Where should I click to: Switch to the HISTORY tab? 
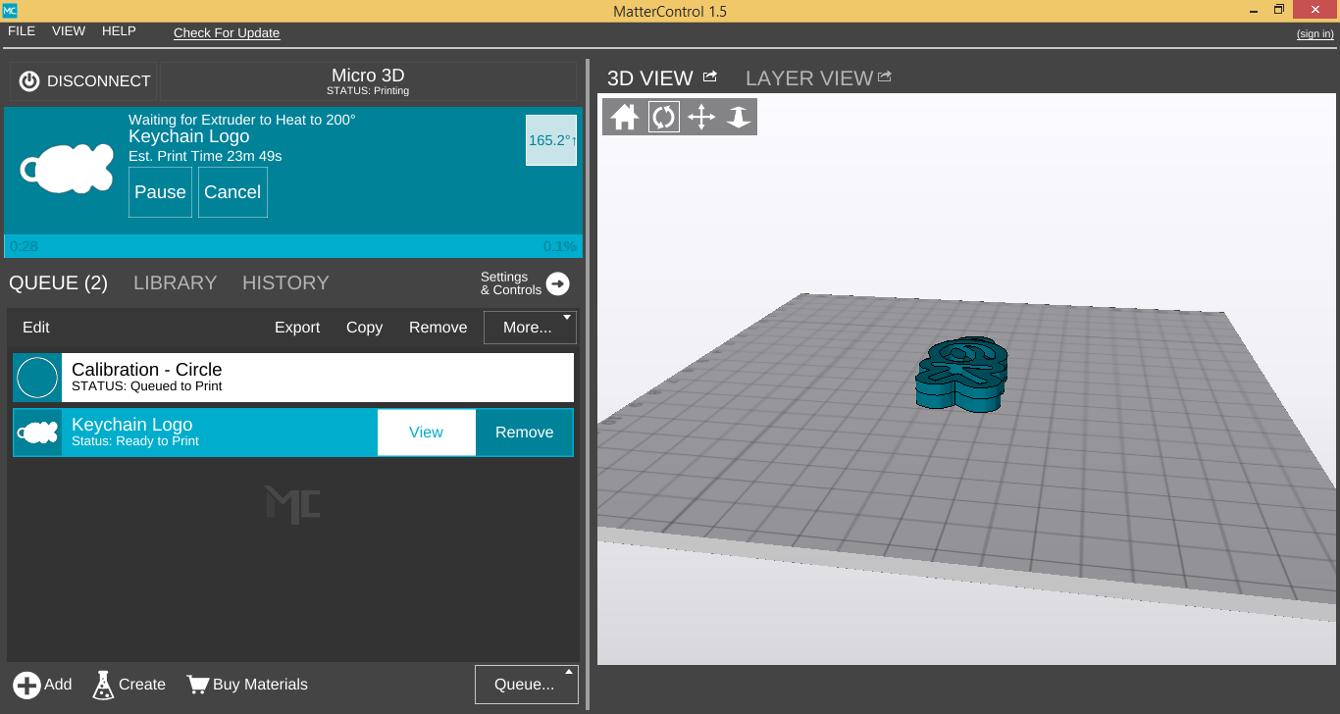(285, 282)
